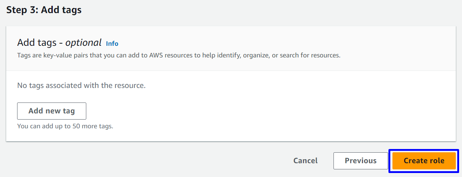462x177 pixels.
Task: Click the word 'resource' in the no-tags message
Action: [129, 86]
